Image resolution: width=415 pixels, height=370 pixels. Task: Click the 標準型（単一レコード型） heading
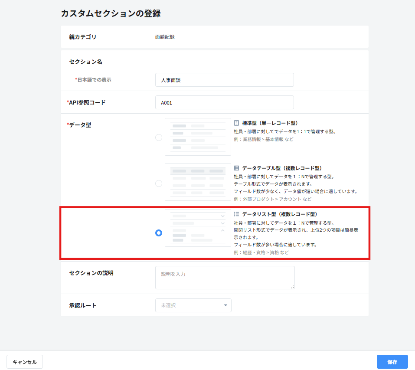pyautogui.click(x=270, y=123)
